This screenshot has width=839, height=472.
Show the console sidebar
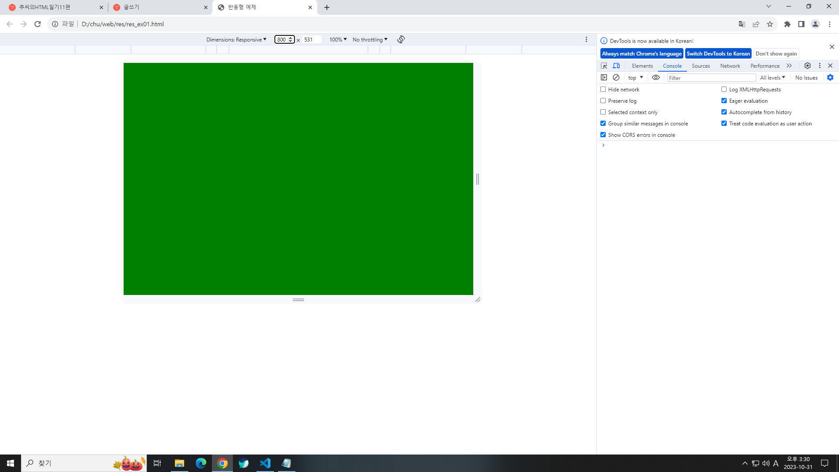click(x=604, y=77)
